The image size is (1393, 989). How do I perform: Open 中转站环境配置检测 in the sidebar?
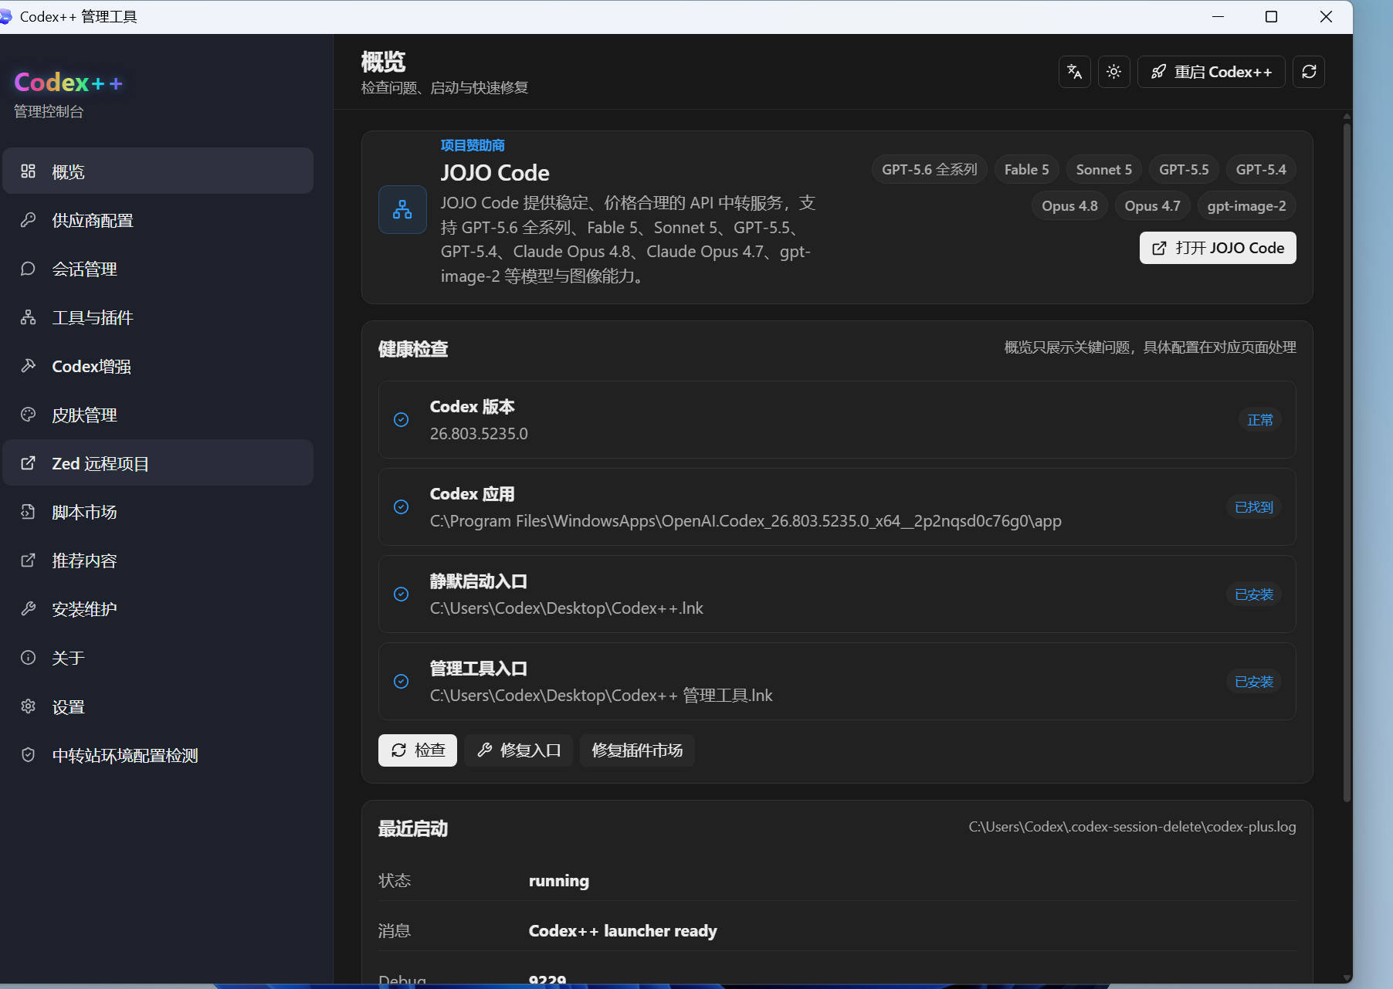(158, 755)
